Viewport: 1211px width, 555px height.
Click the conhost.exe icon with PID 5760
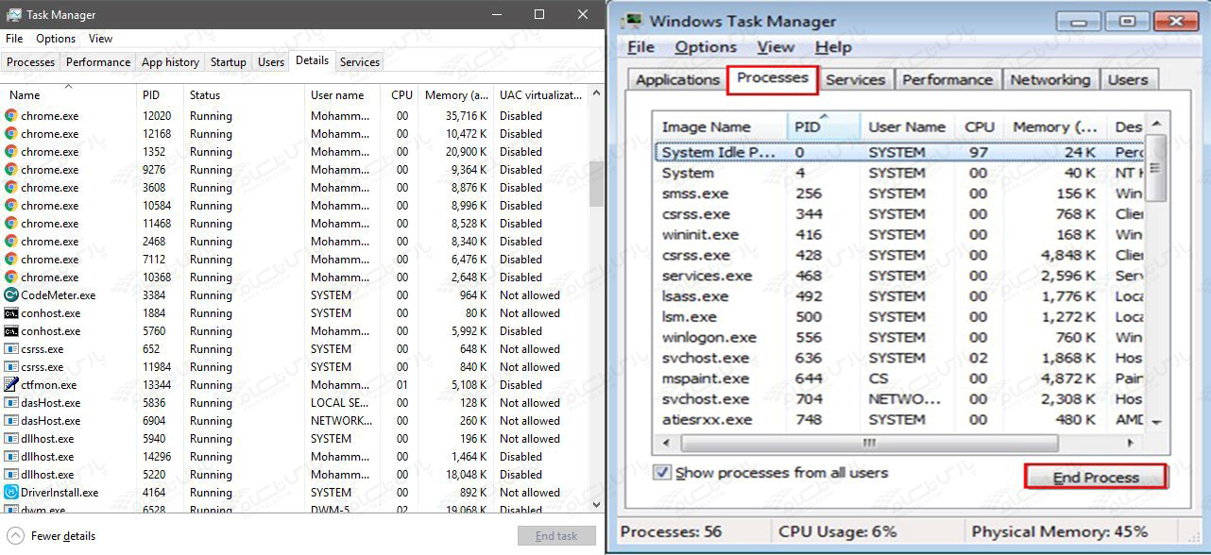pos(11,331)
